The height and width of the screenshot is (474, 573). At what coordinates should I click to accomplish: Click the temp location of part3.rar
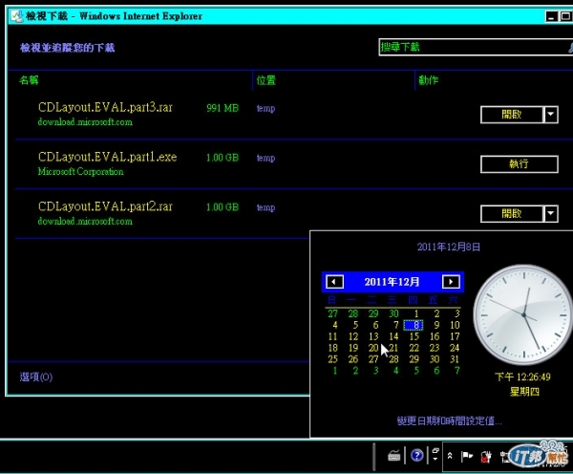click(265, 109)
